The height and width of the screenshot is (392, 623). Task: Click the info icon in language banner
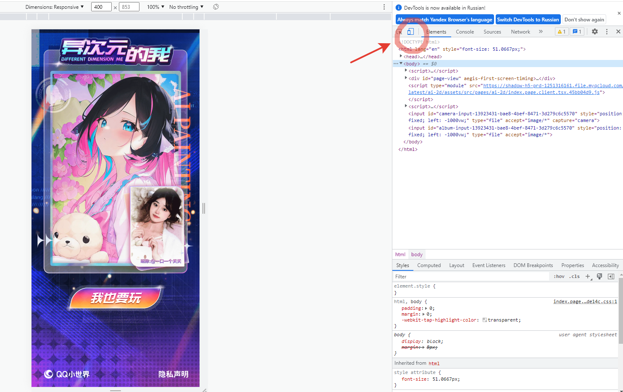pos(399,8)
